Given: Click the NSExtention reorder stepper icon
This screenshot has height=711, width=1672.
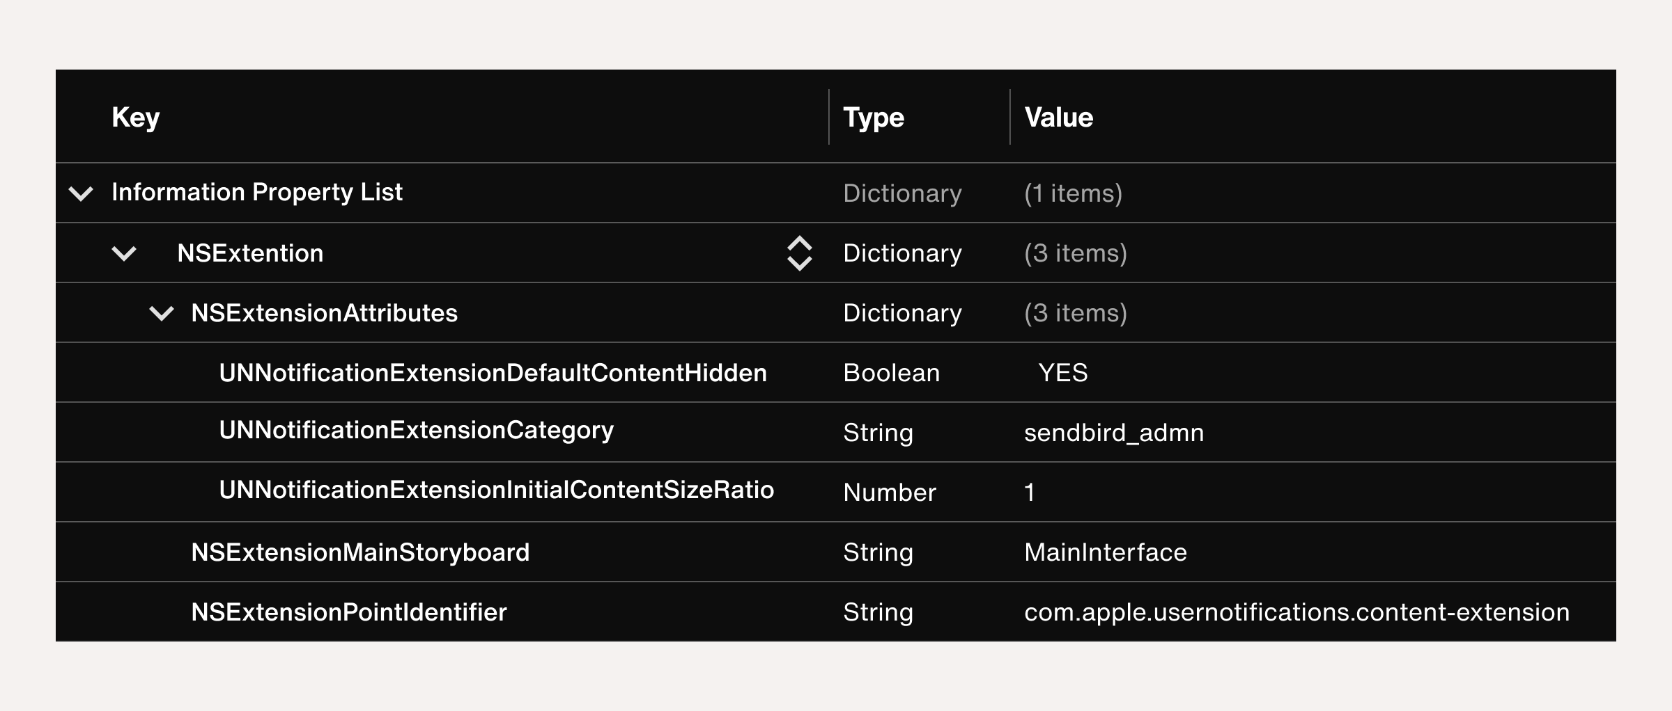Looking at the screenshot, I should pyautogui.click(x=800, y=253).
